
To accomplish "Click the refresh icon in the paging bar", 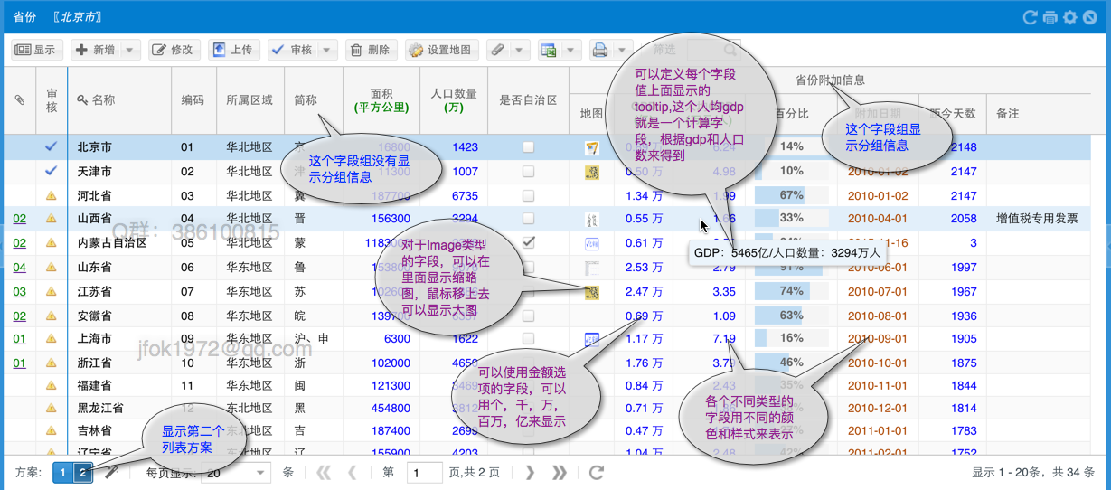I will (x=596, y=472).
